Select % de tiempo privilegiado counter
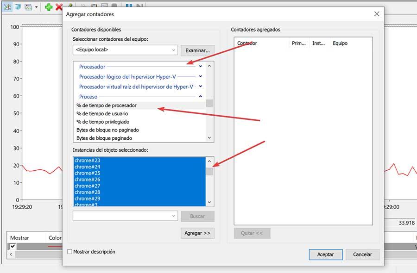The width and height of the screenshot is (417, 273). [140, 122]
